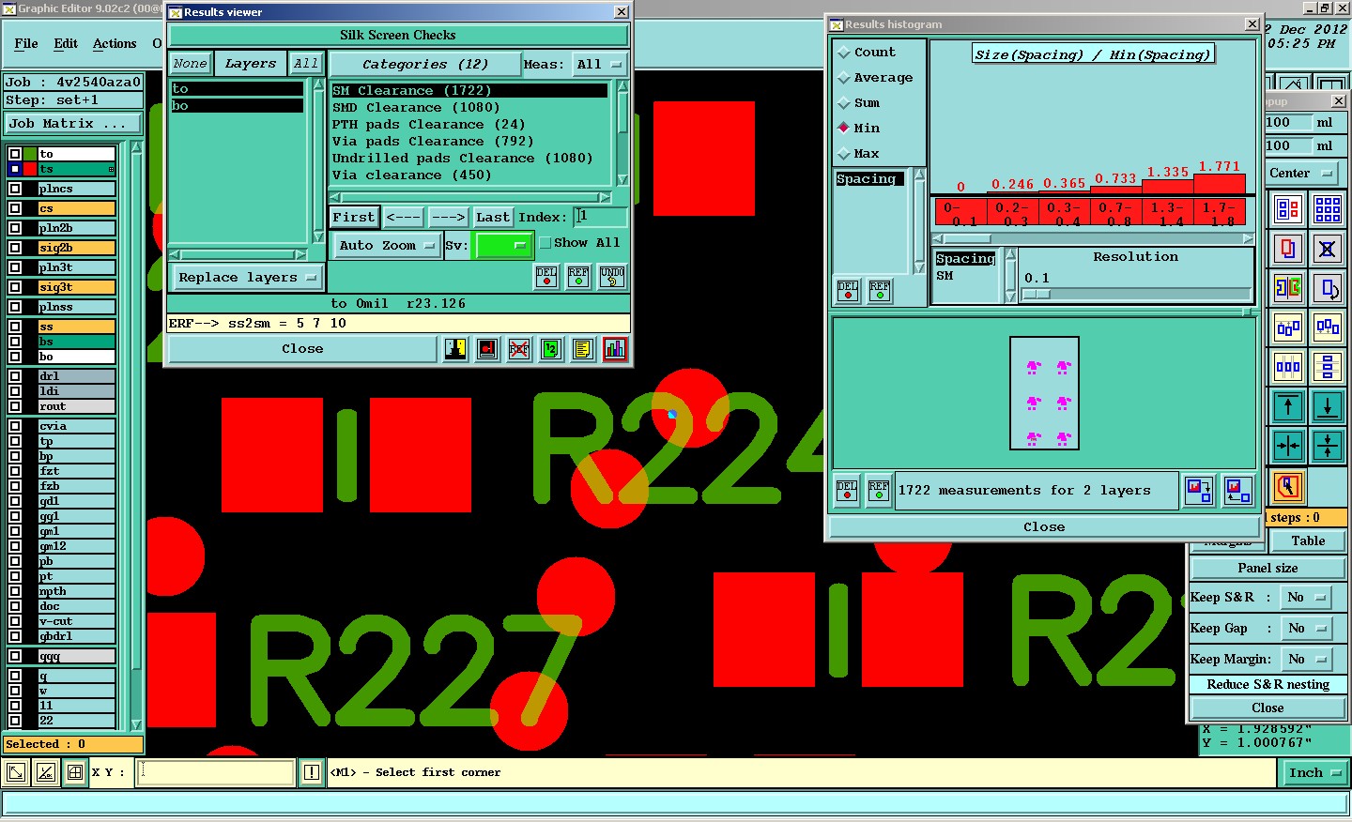
Task: Click Close in Results histogram window
Action: pyautogui.click(x=1043, y=527)
